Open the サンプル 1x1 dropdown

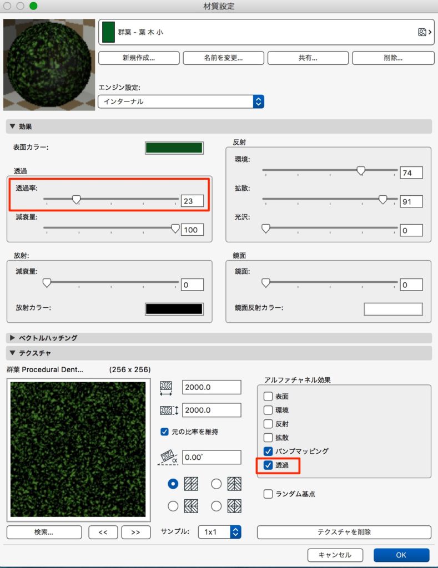(220, 532)
